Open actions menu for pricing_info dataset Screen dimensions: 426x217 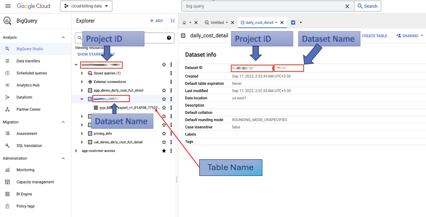(x=171, y=134)
